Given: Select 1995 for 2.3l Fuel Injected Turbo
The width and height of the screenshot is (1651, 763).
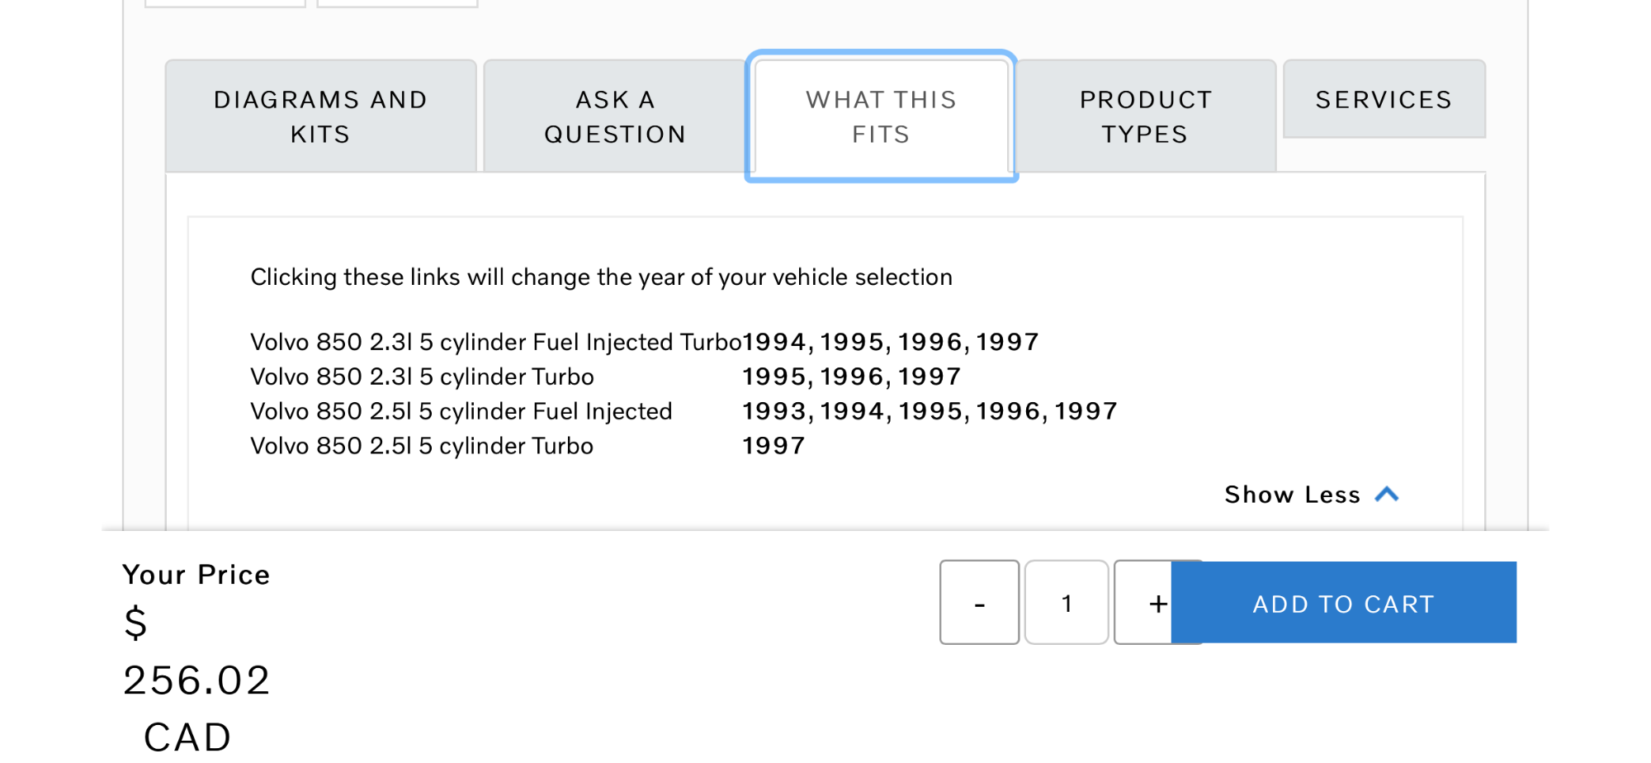Looking at the screenshot, I should pyautogui.click(x=852, y=342).
